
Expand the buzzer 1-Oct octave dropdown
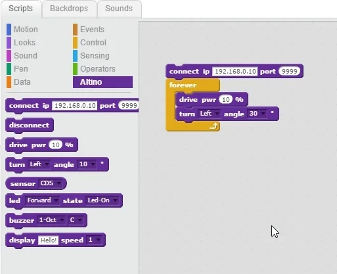pos(51,220)
